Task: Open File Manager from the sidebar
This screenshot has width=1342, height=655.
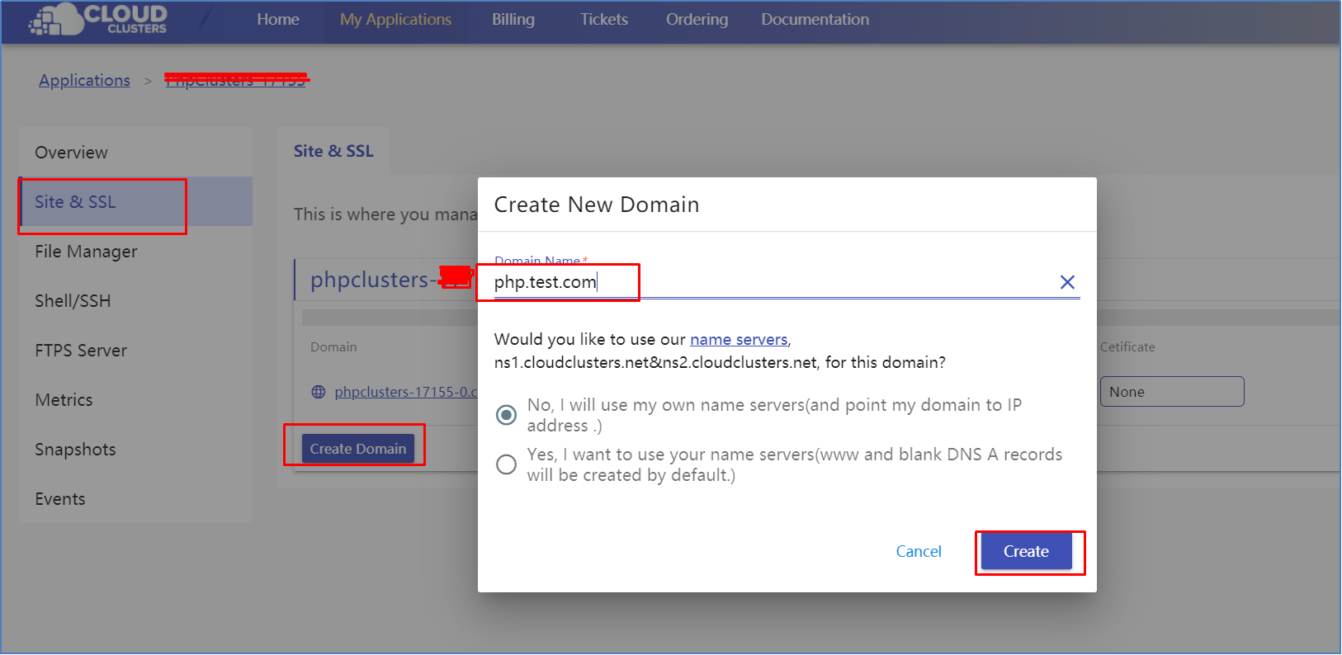Action: pos(86,252)
